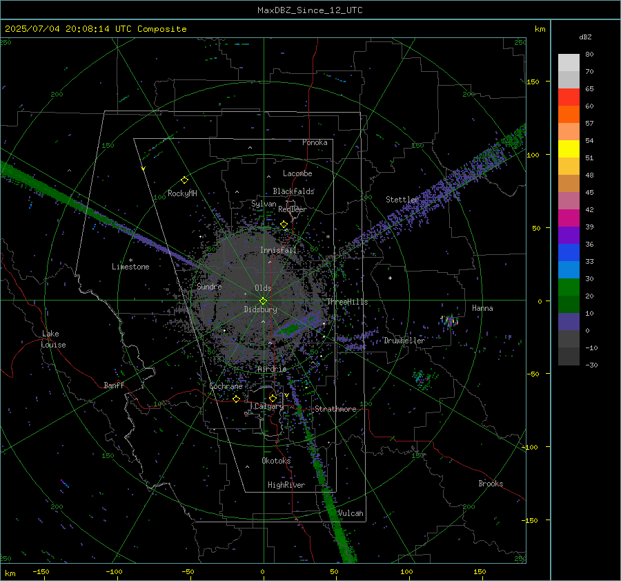Screen dimensions: 621x581
Task: Select the 80 dBZ light gray swatch
Action: 569,62
